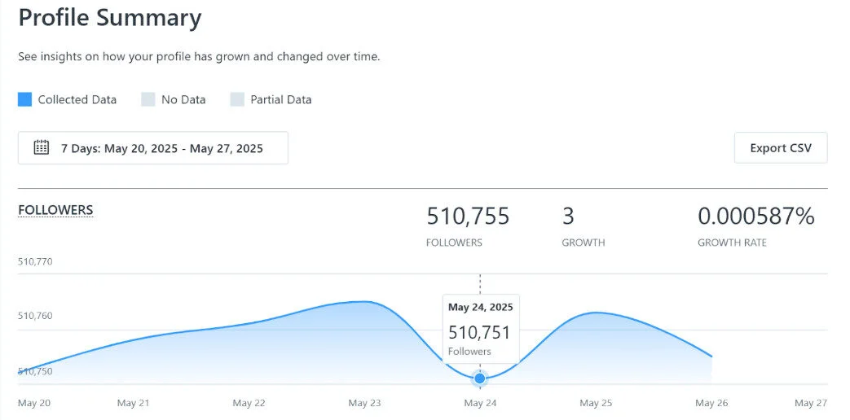850x420 pixels.
Task: Click the May 27 axis label
Action: point(811,403)
